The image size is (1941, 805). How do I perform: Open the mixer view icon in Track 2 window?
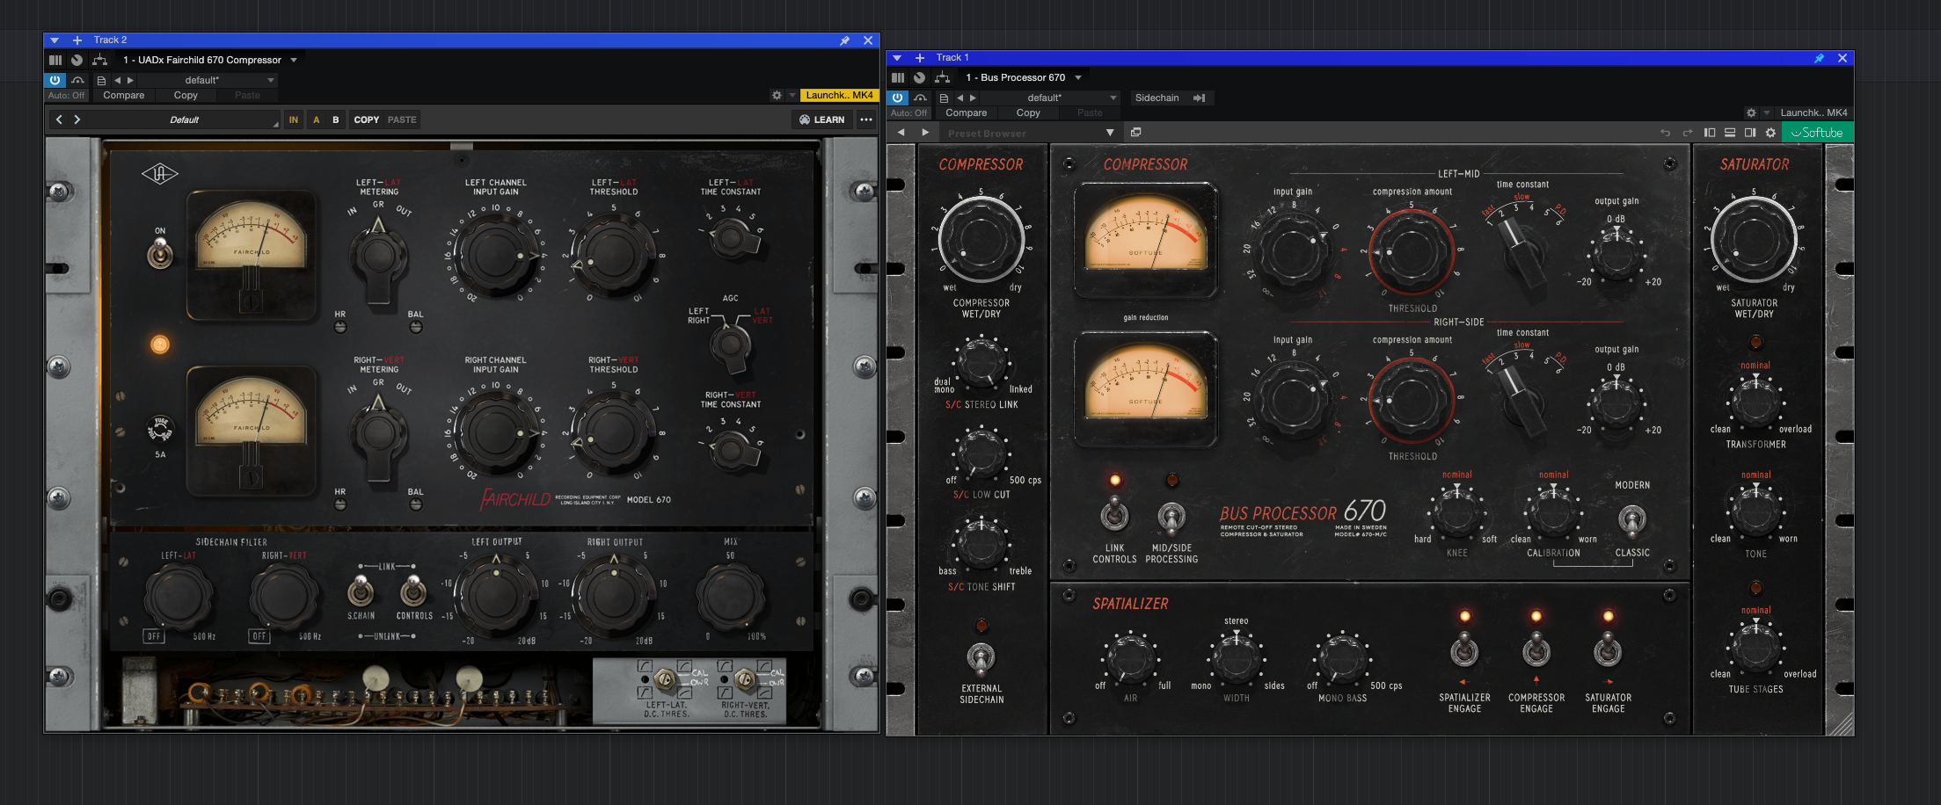55,60
